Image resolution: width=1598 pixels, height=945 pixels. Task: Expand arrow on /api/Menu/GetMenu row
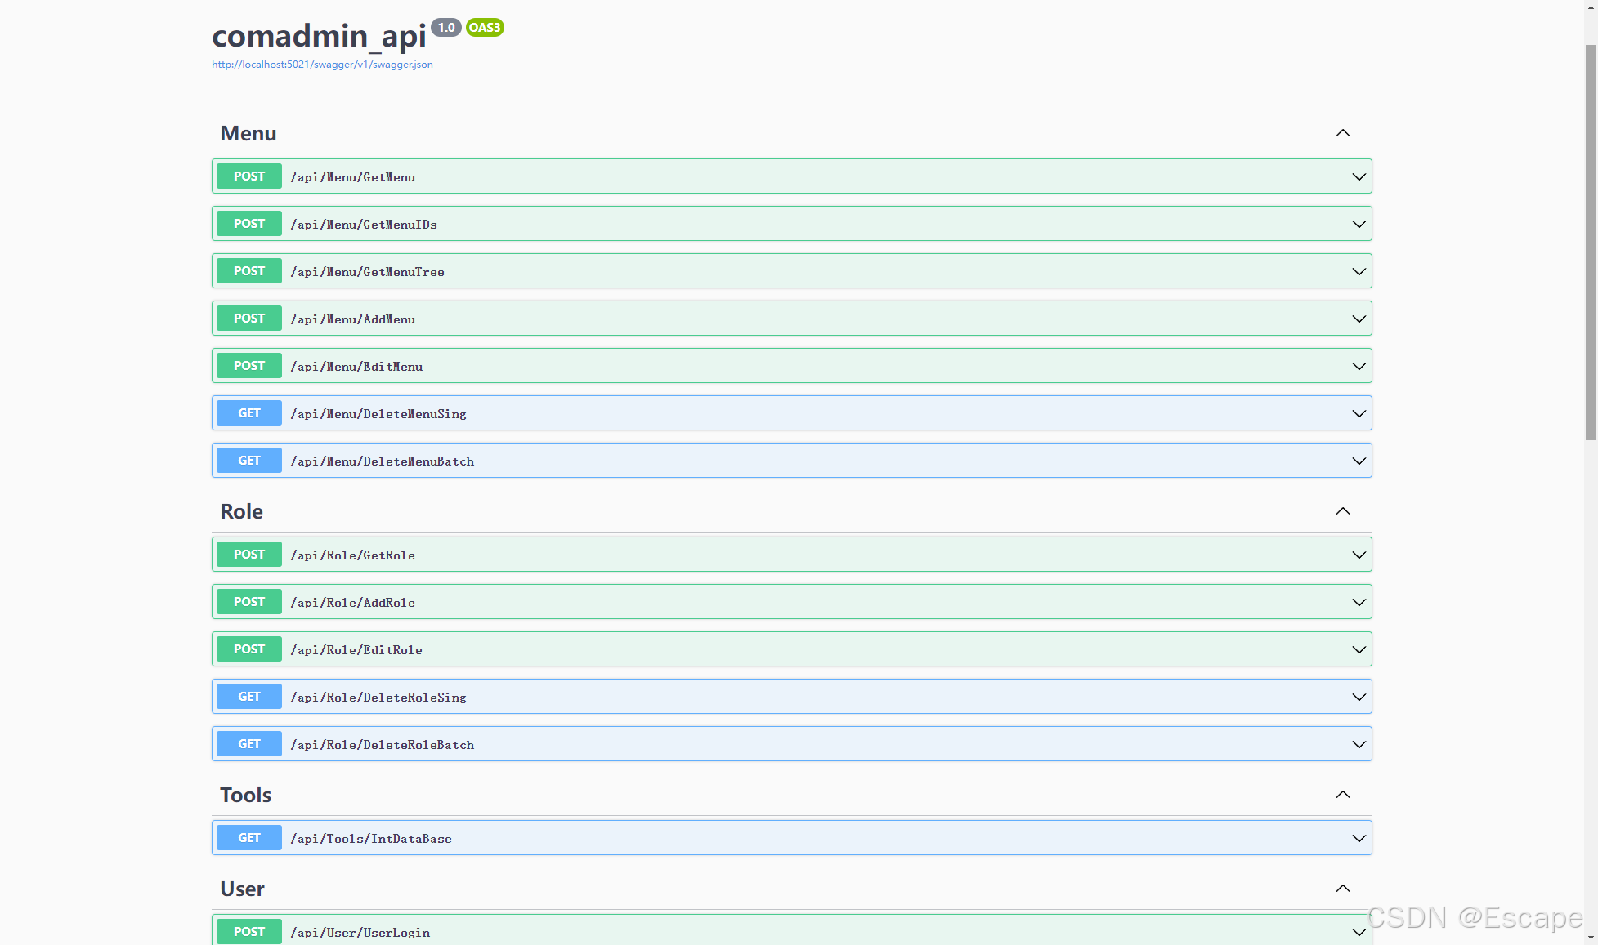click(1359, 176)
